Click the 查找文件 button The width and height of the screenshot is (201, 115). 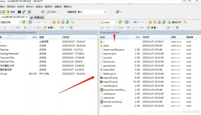click(175, 22)
